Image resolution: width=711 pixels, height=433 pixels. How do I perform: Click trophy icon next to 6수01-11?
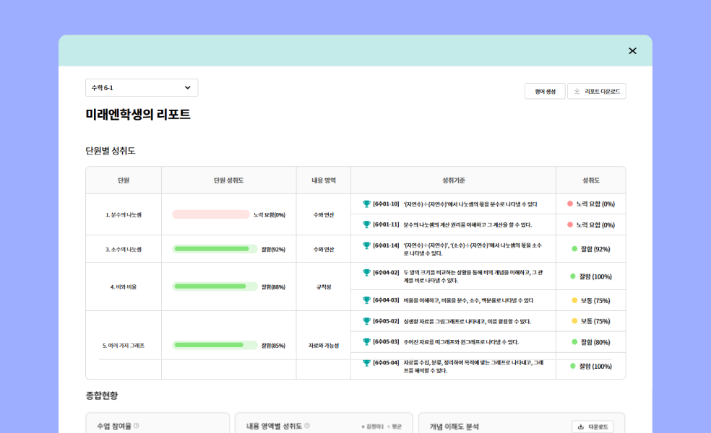coord(366,224)
